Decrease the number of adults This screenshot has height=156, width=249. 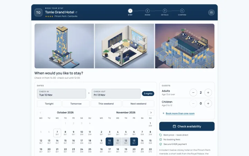(193, 93)
